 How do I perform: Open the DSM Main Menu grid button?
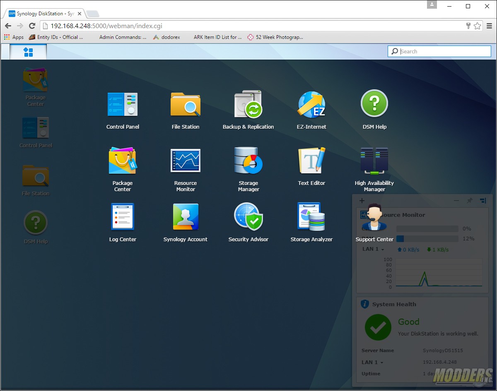[x=28, y=52]
